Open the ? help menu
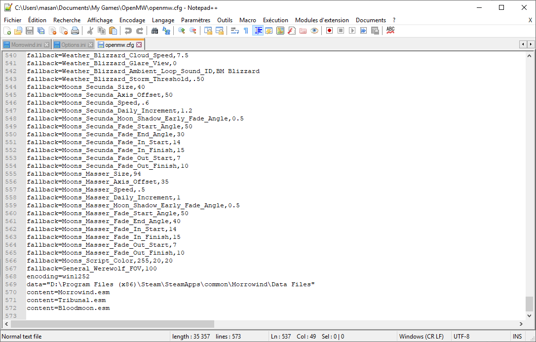The image size is (536, 342). coord(394,20)
